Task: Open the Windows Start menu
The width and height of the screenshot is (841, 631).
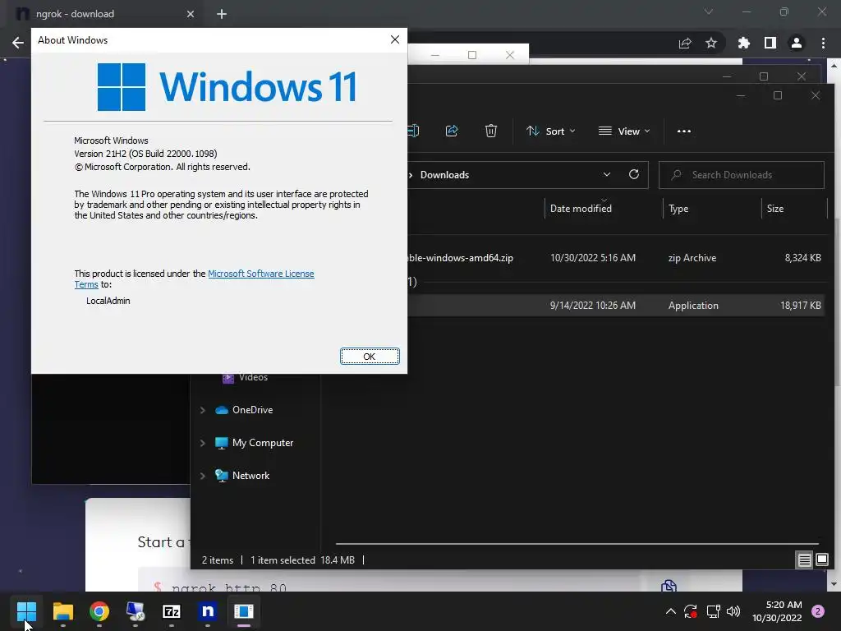Action: (x=26, y=611)
